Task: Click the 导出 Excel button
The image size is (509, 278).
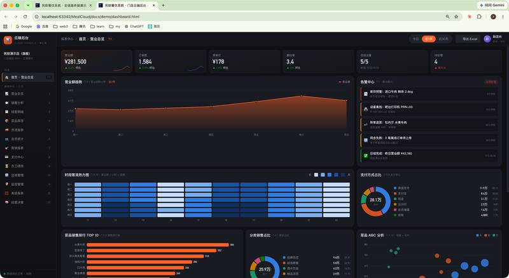Action: pyautogui.click(x=468, y=39)
